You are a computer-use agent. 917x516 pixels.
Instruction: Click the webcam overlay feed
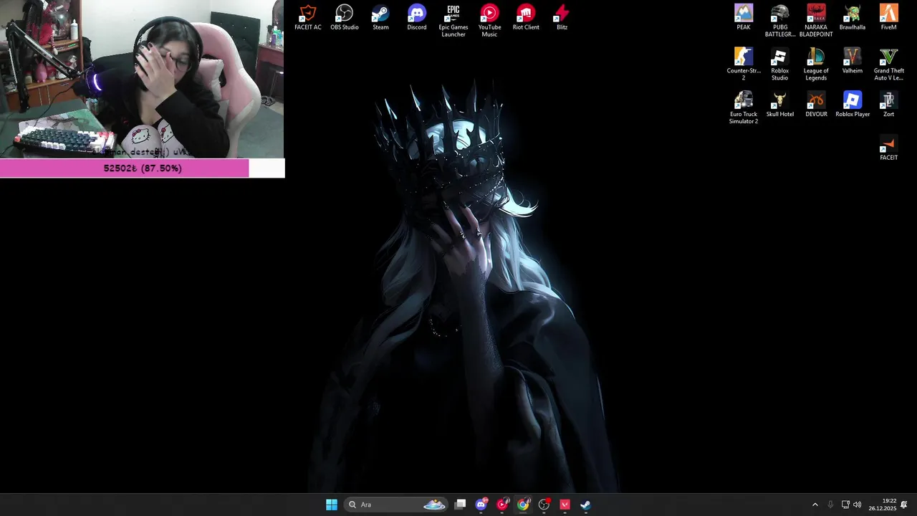(142, 79)
